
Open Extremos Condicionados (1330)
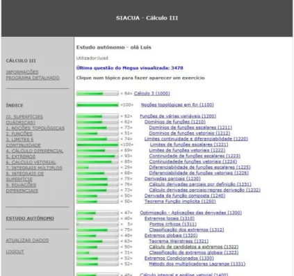coord(179,258)
